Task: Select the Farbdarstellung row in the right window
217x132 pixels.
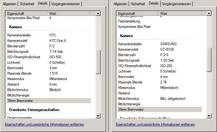Action: click(x=159, y=21)
